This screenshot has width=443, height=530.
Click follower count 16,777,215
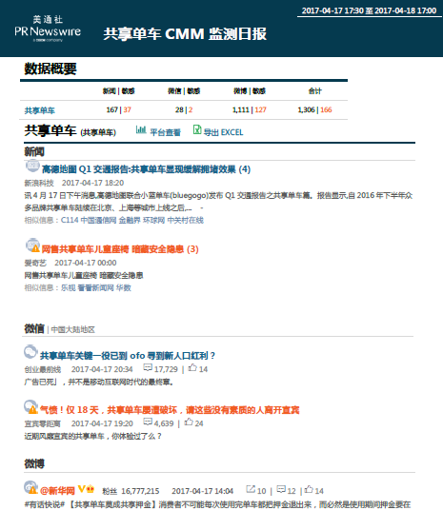[x=140, y=491]
